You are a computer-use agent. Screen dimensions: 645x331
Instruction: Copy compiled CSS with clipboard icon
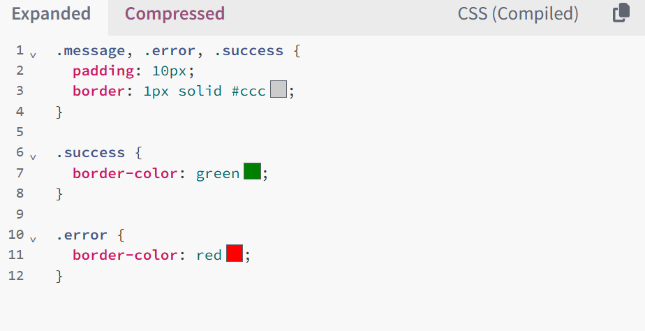click(x=621, y=13)
